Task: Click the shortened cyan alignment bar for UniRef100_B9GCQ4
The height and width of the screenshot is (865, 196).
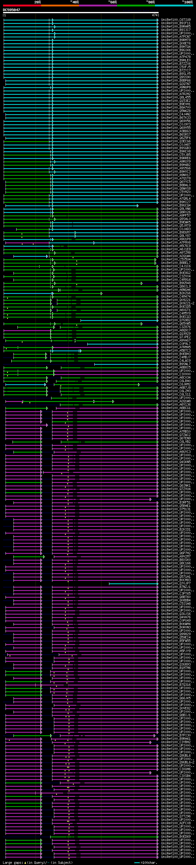Action: [72, 206]
